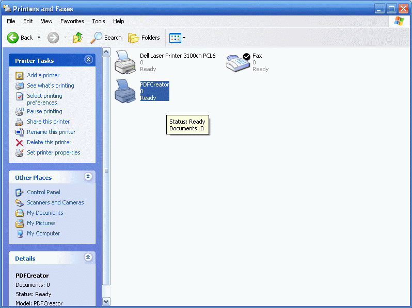Image resolution: width=412 pixels, height=308 pixels.
Task: Click the Pause printing icon
Action: tap(20, 111)
